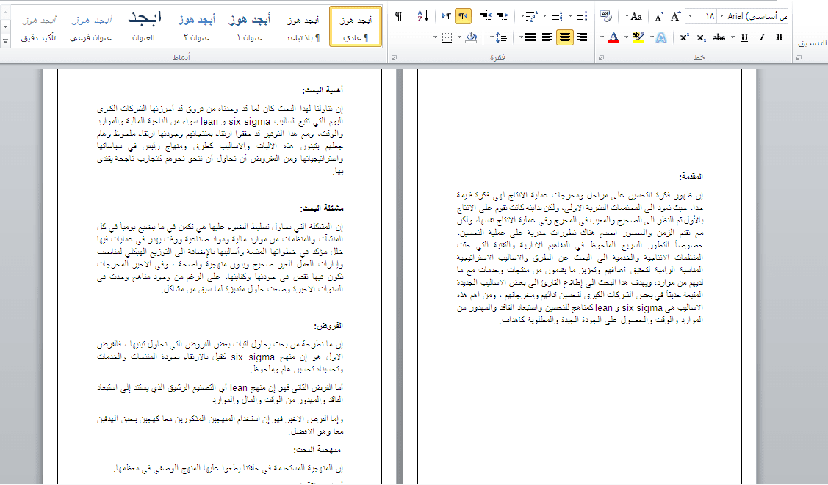Click the Borders icon

coord(447,37)
